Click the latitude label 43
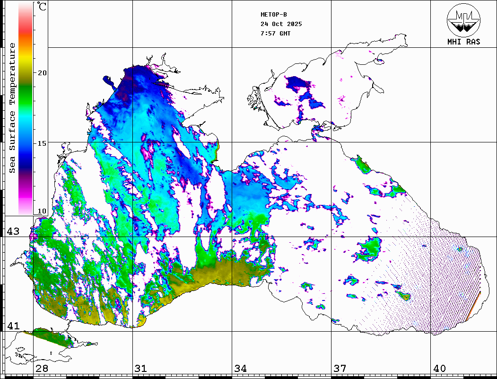Image resolution: width=497 pixels, height=379 pixels. click(13, 231)
